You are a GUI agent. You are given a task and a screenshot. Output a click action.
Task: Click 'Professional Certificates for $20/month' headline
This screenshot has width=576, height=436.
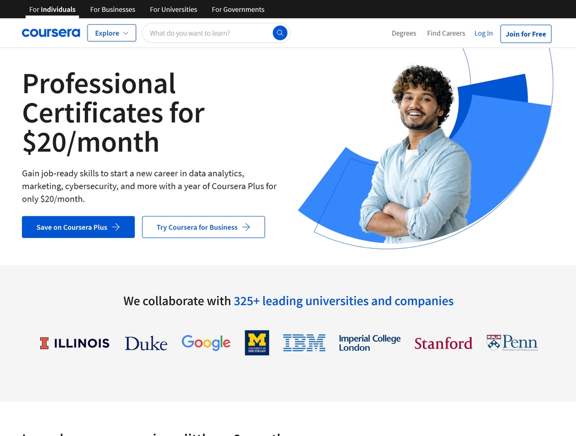pos(113,113)
